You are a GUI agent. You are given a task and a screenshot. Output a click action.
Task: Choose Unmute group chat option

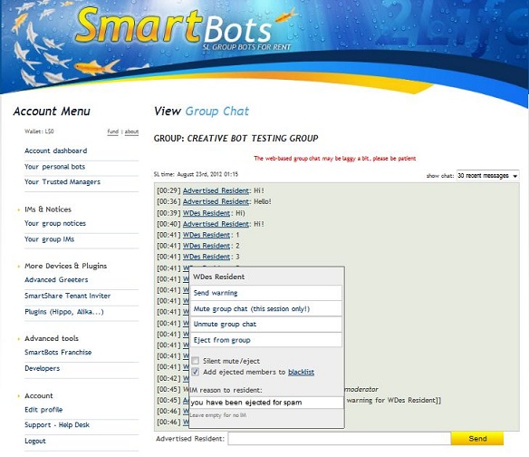[x=266, y=325]
